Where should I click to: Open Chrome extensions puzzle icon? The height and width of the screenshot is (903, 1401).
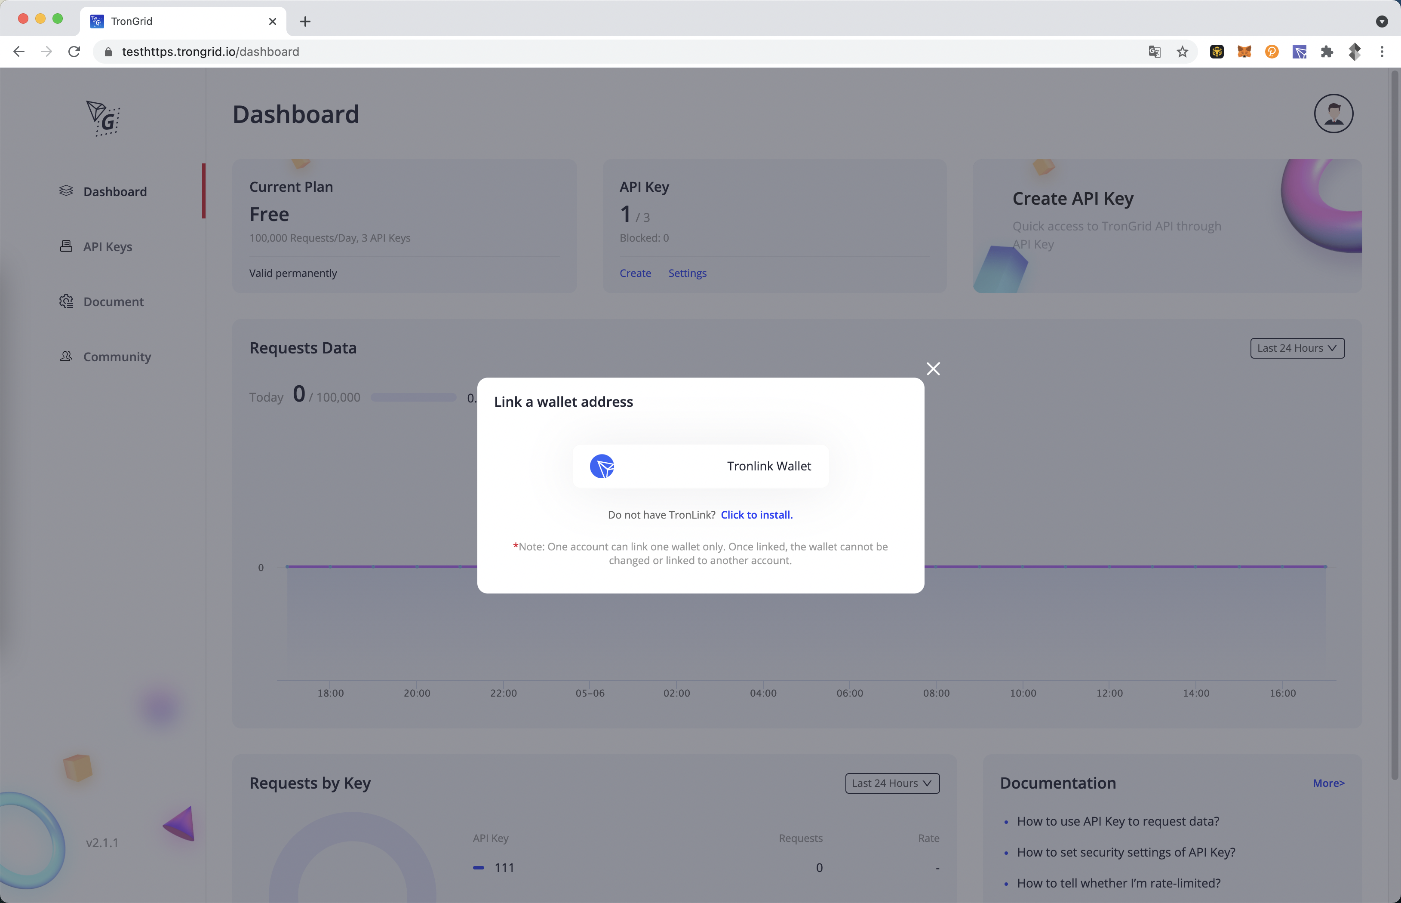point(1327,52)
